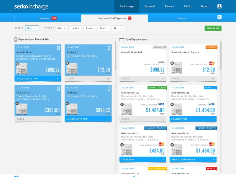Click mobile phone icon on Adelphi Hotel card
Viewport: 236px width, 177px height.
58,48
